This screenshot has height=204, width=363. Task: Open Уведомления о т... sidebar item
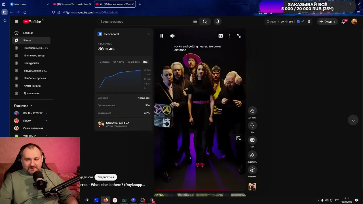(31, 71)
